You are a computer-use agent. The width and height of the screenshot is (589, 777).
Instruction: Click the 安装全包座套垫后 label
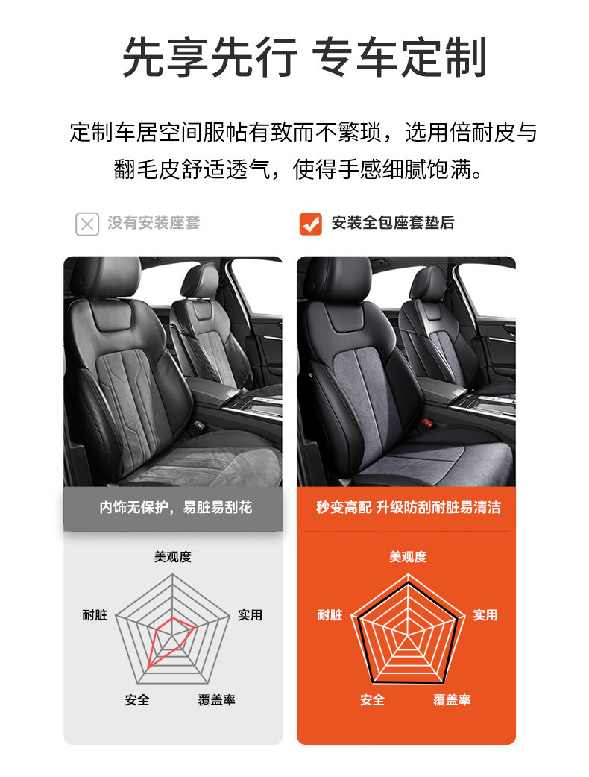click(x=392, y=223)
